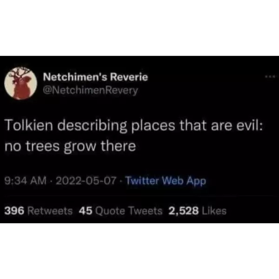Click the bold number 45
The image size is (279, 279).
click(x=86, y=211)
